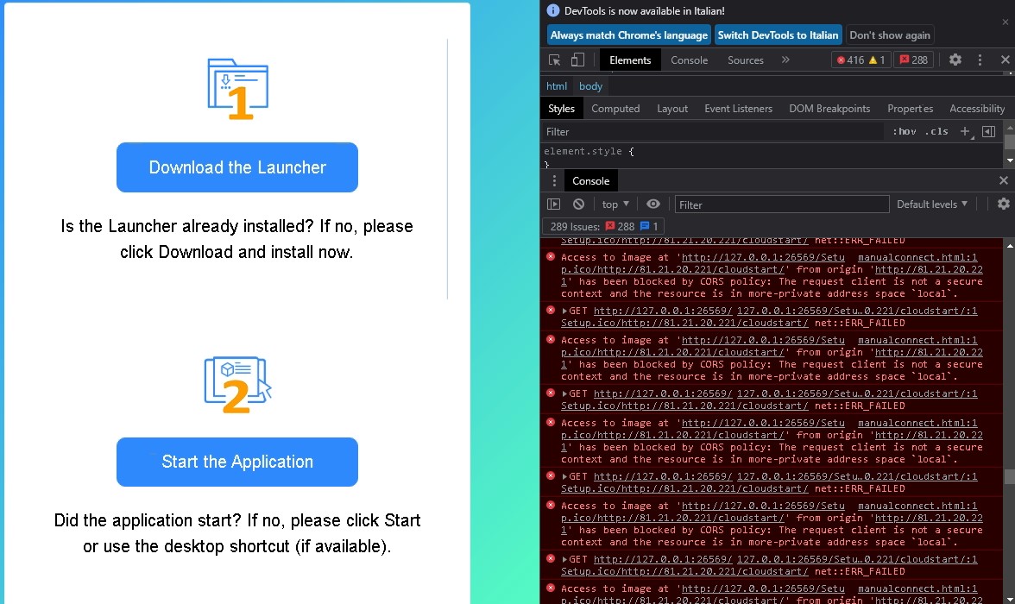
Task: Click the Download the Launcher button
Action: 237,167
